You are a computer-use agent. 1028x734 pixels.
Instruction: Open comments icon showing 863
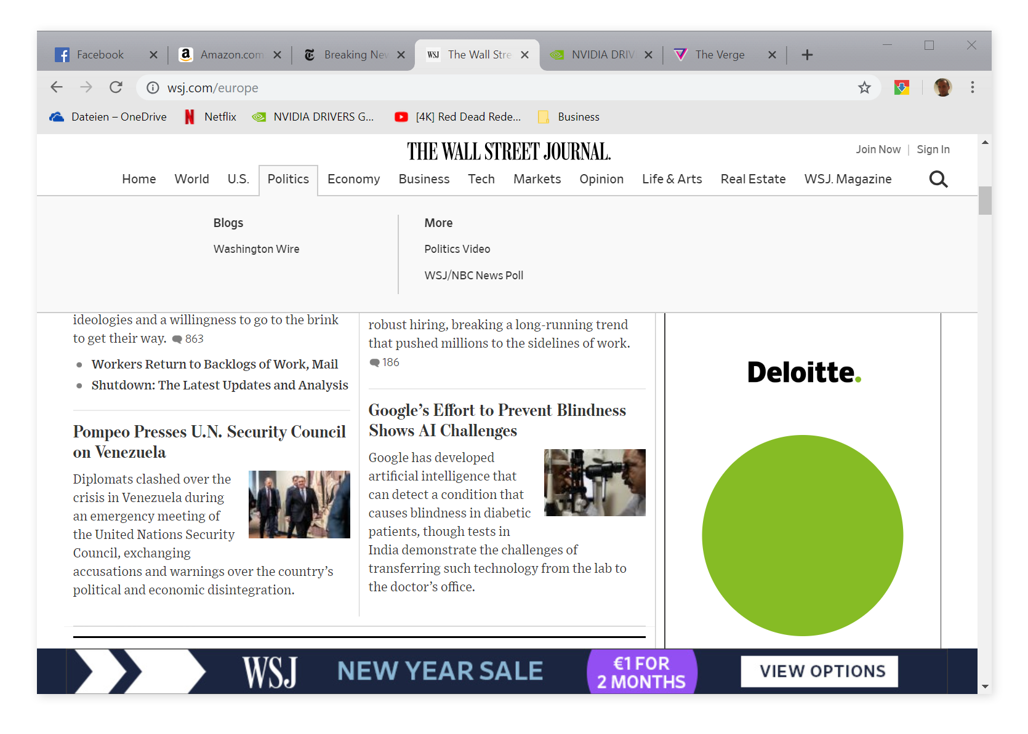pos(177,339)
